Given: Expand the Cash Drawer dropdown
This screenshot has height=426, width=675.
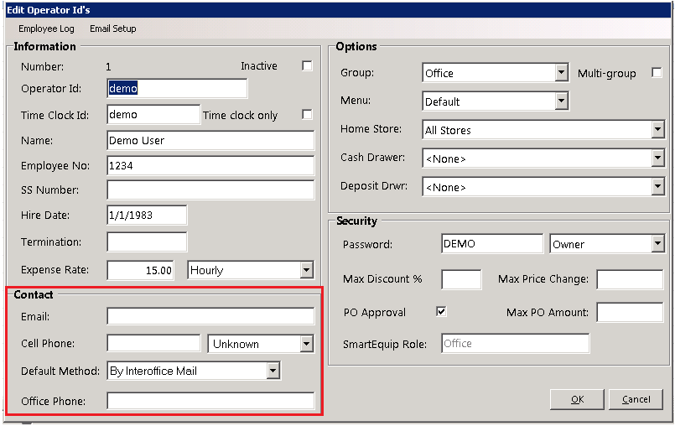Looking at the screenshot, I should click(657, 158).
